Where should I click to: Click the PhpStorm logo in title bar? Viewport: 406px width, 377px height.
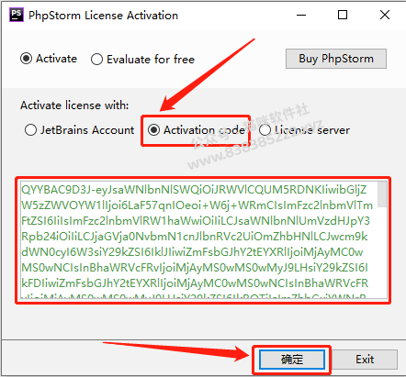click(x=17, y=15)
